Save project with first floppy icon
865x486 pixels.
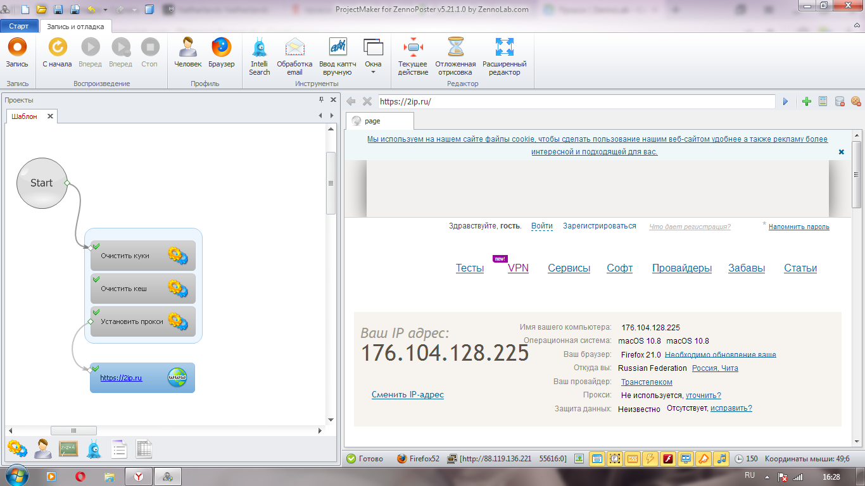(58, 9)
